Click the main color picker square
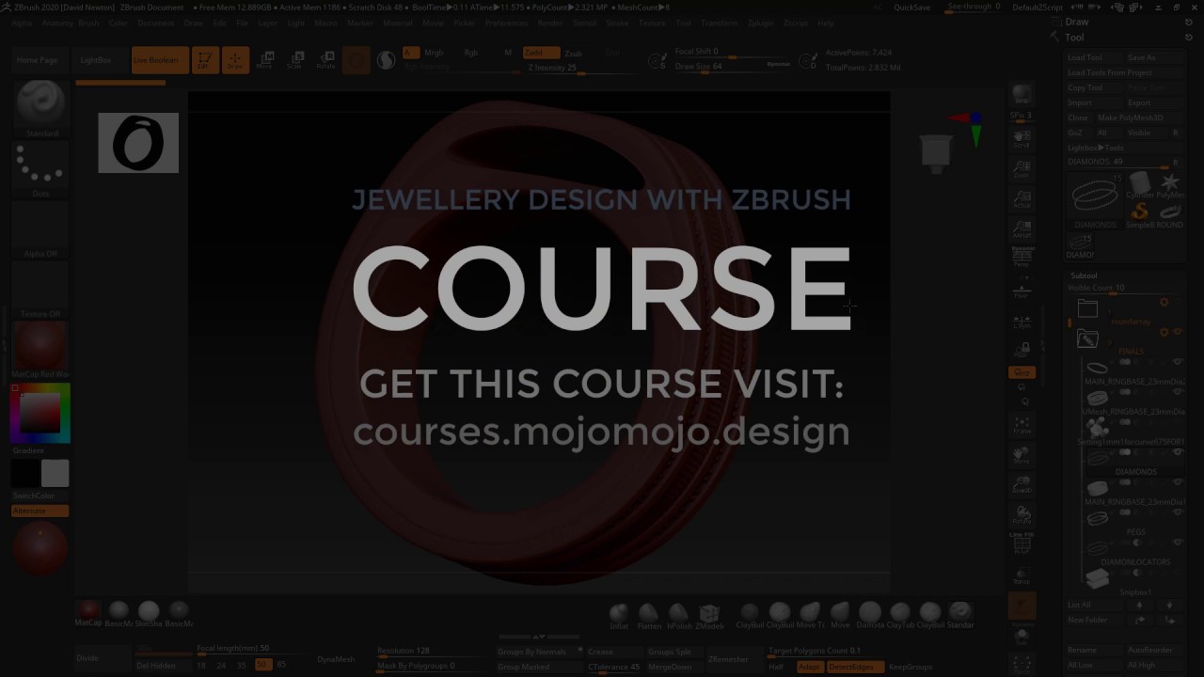The width and height of the screenshot is (1204, 677). tap(40, 412)
